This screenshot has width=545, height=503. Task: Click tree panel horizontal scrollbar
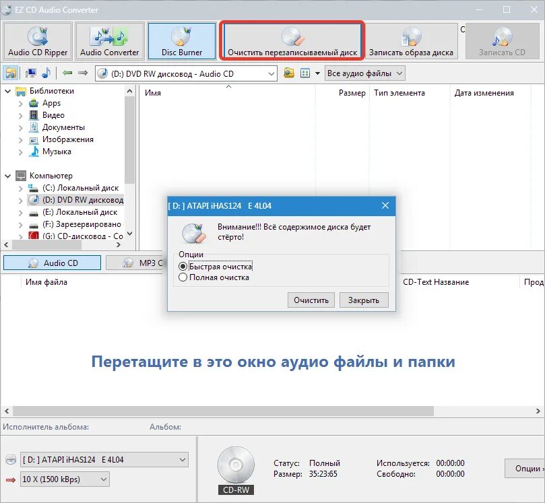click(x=47, y=244)
